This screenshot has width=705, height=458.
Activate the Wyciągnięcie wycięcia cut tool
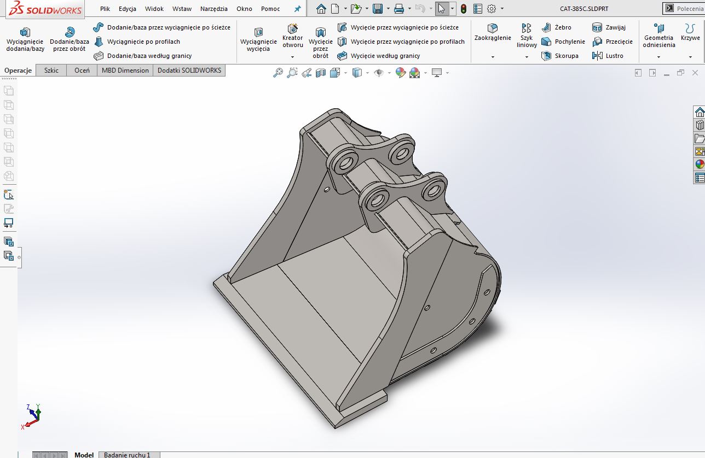pos(258,39)
